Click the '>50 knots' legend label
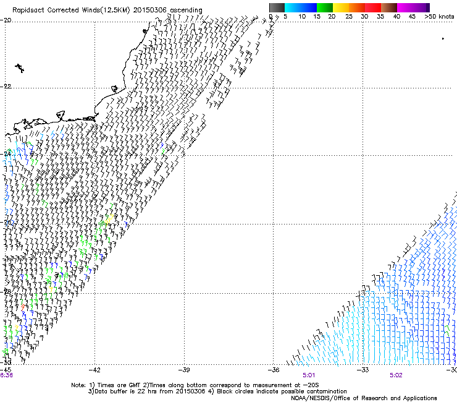 click(x=439, y=17)
